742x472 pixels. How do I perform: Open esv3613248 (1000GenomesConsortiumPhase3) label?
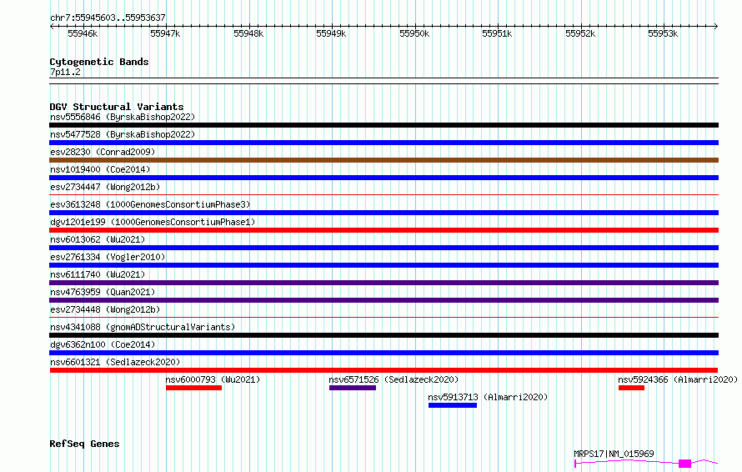150,204
